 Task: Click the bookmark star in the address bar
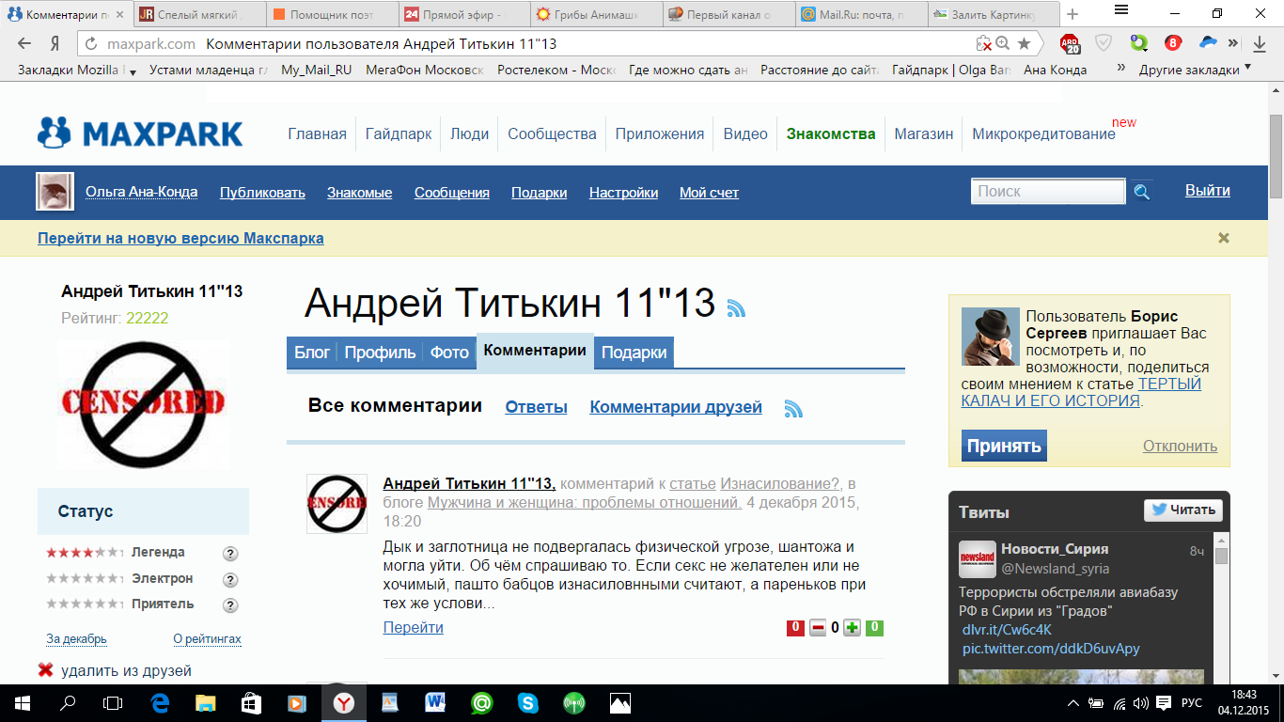pyautogui.click(x=1024, y=43)
